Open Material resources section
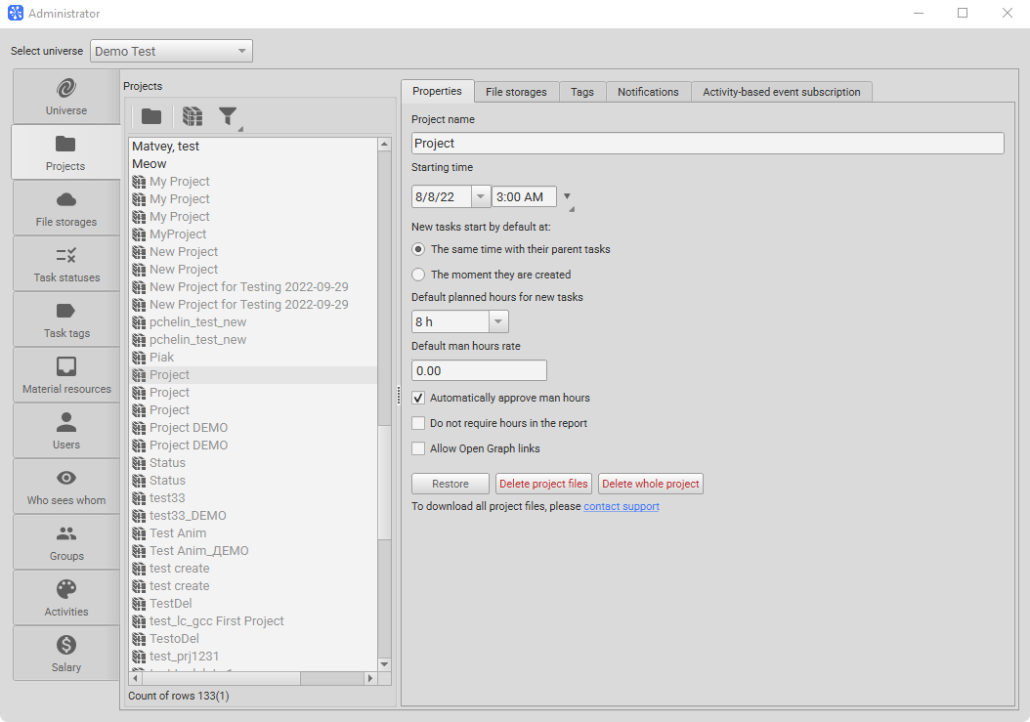The height and width of the screenshot is (722, 1030). coord(65,374)
